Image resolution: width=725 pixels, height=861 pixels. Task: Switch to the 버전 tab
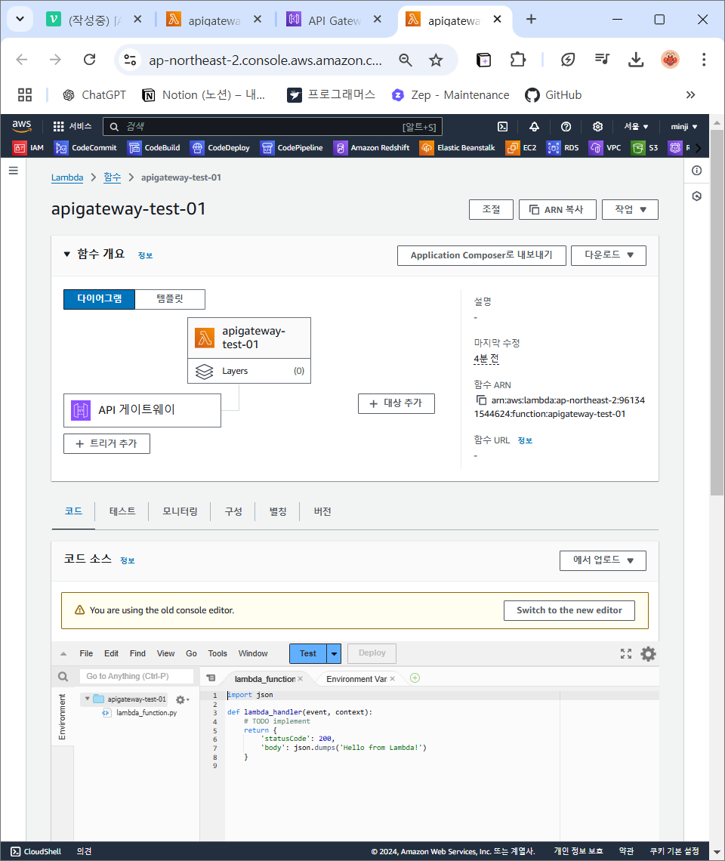coord(322,511)
